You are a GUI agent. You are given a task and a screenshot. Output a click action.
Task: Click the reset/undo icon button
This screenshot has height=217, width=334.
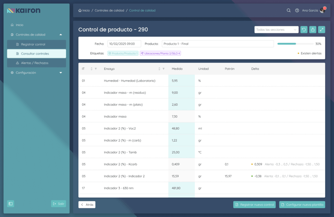[x=304, y=30]
